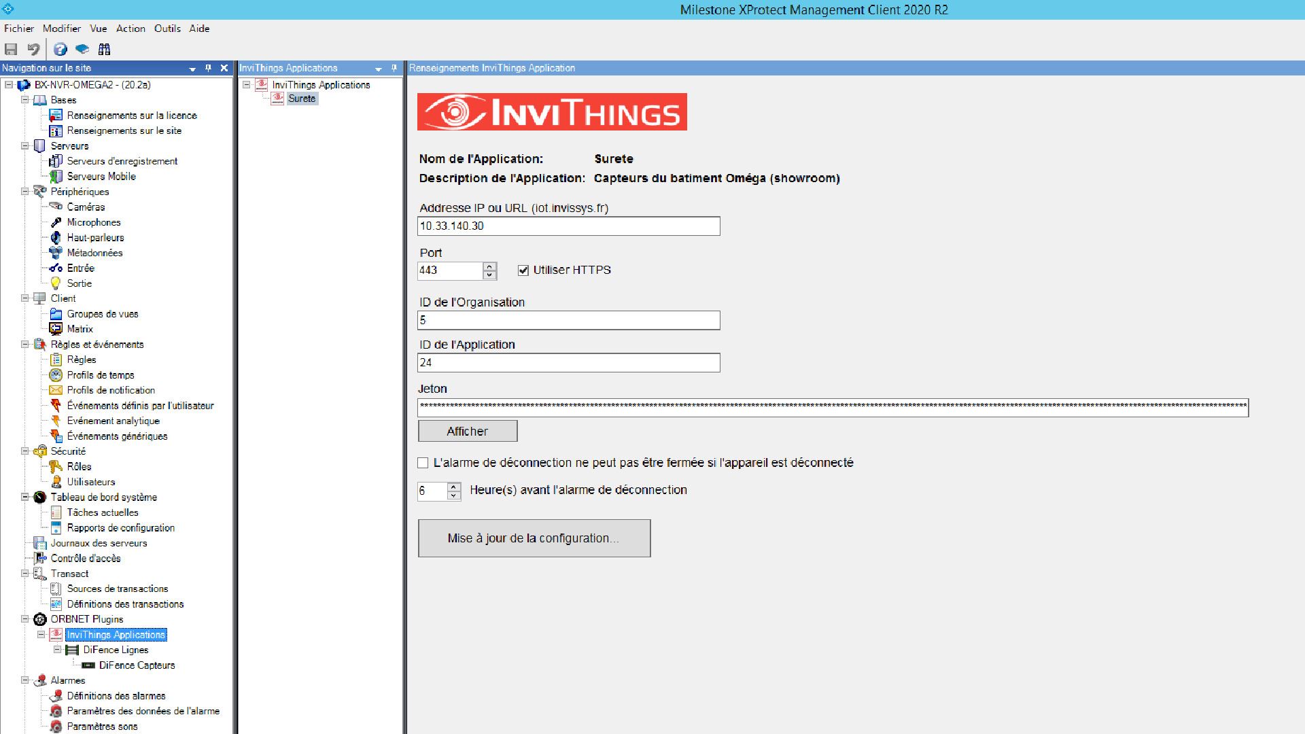Click the Définitions des alarmes icon

tap(56, 696)
